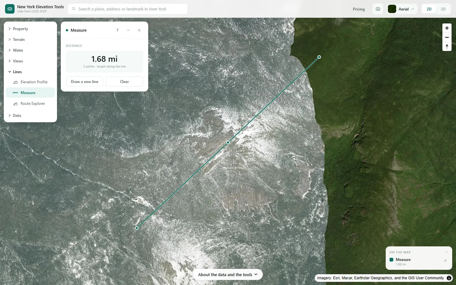Focus the place search field
This screenshot has height=285, width=456.
(x=128, y=9)
